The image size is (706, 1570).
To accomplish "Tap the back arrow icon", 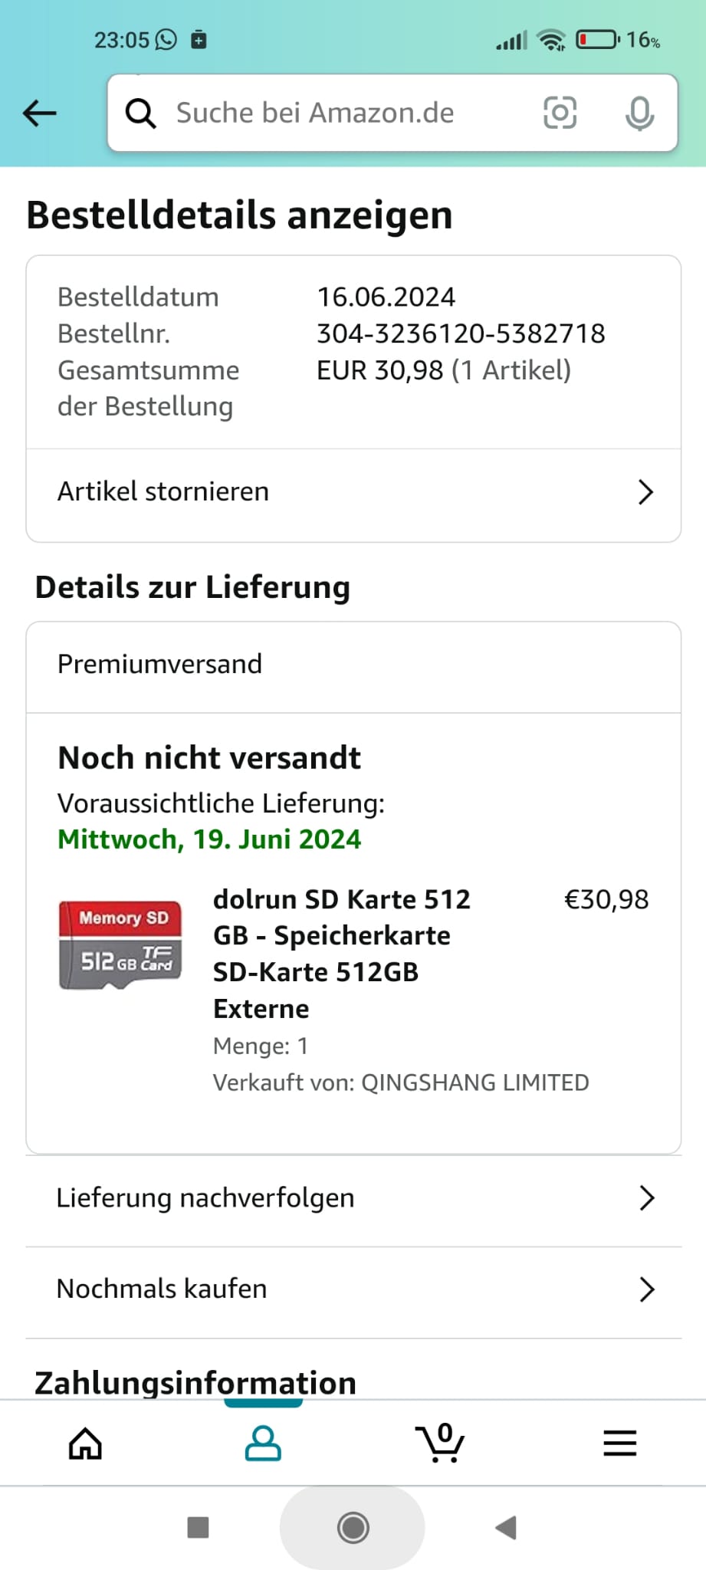I will [x=40, y=113].
